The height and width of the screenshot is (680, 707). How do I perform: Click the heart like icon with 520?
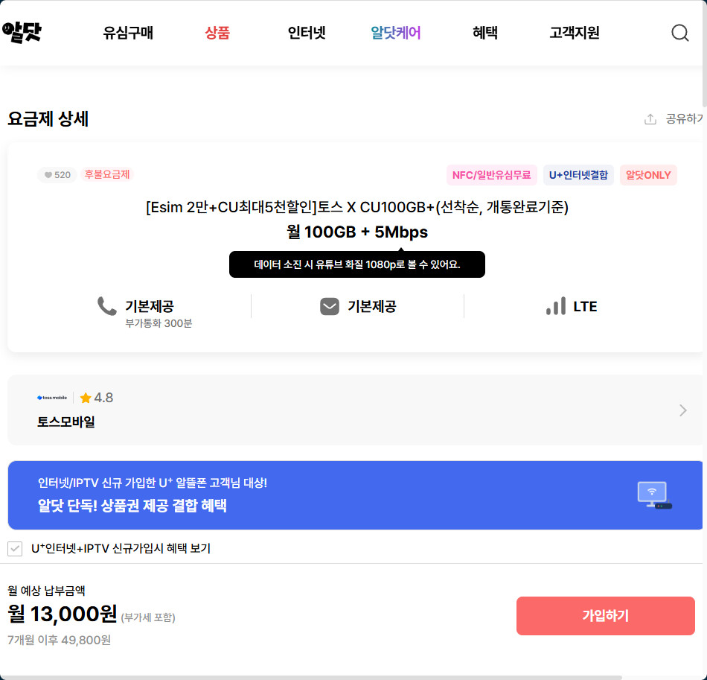pos(49,175)
